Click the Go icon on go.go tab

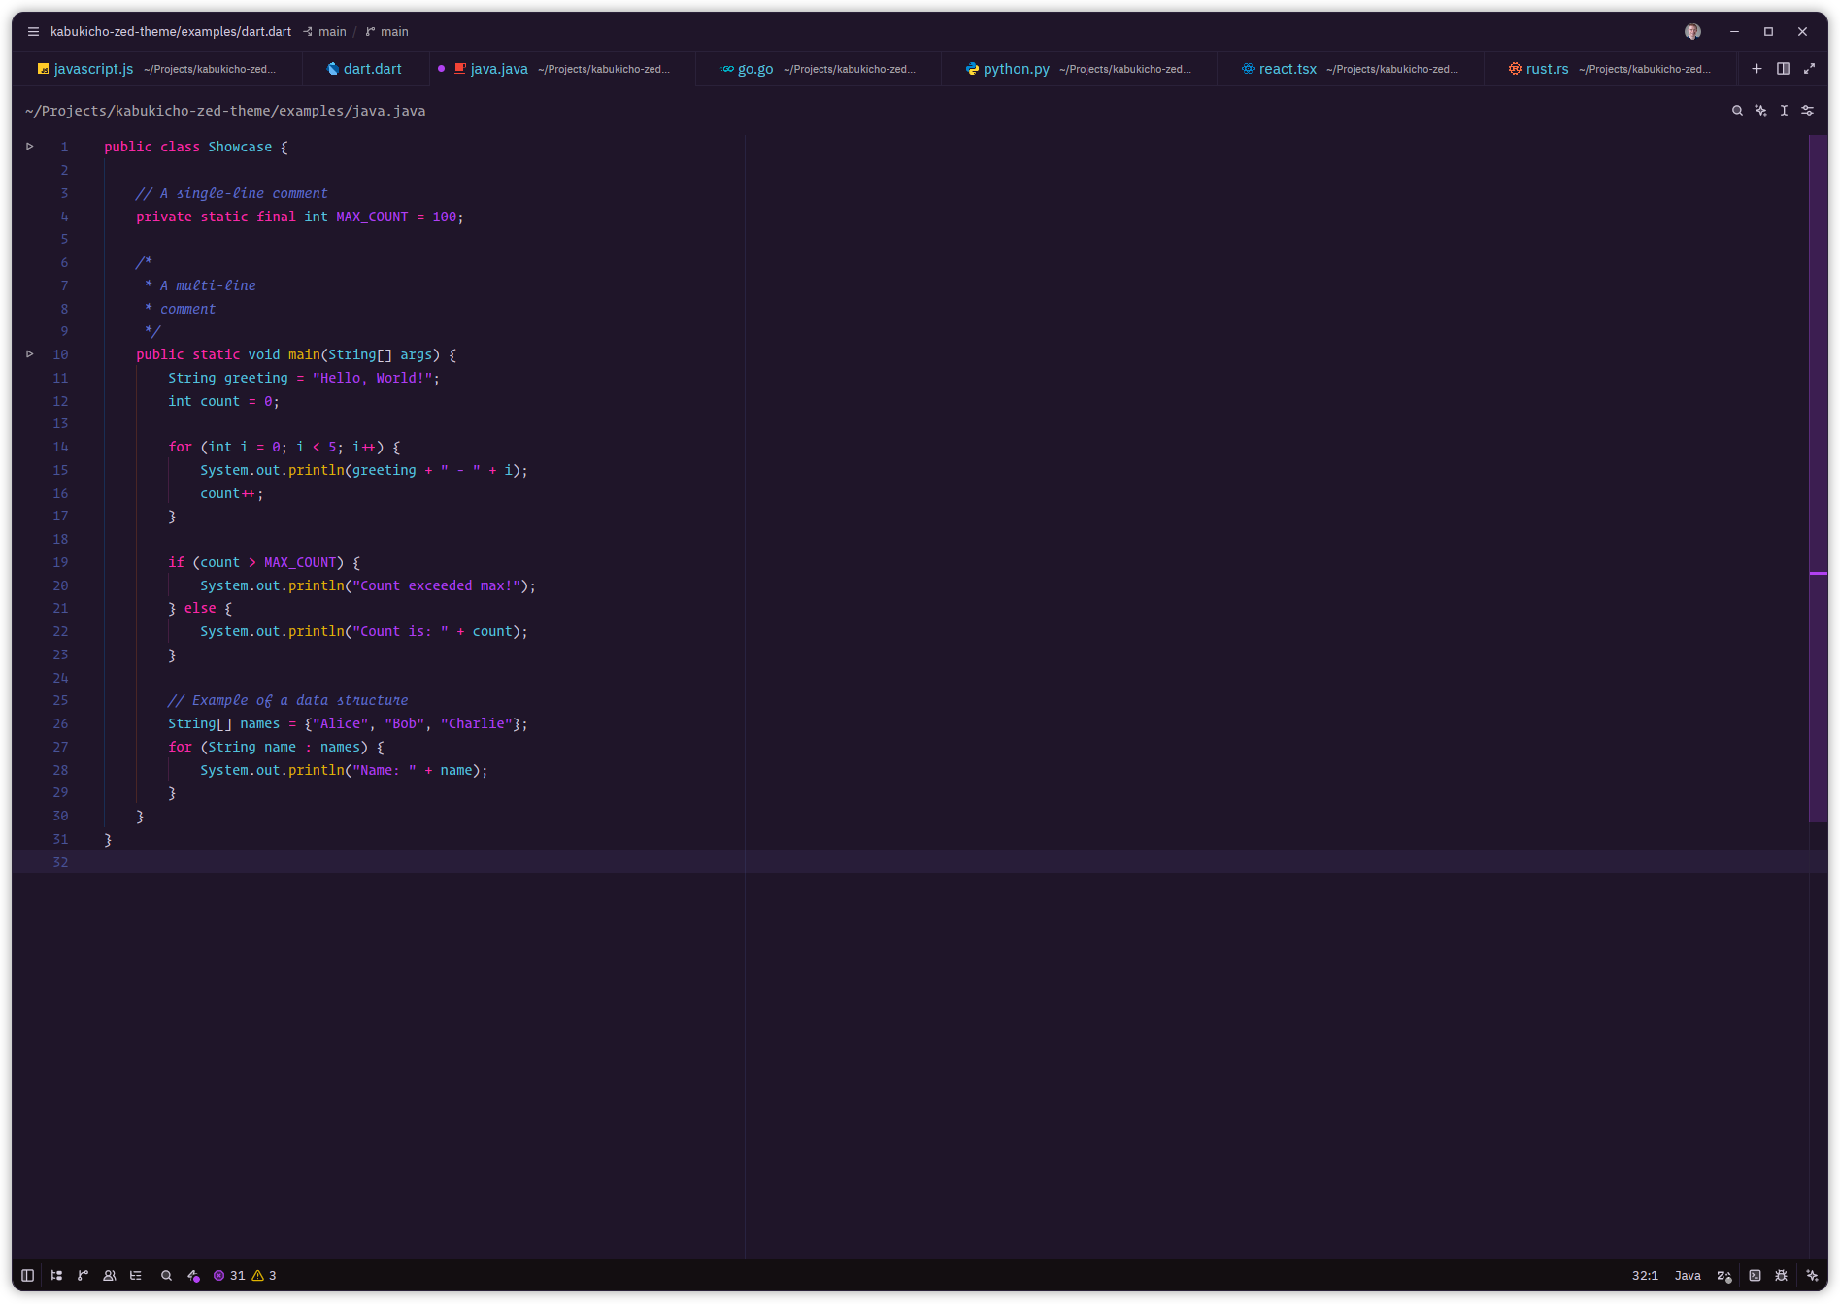point(727,69)
